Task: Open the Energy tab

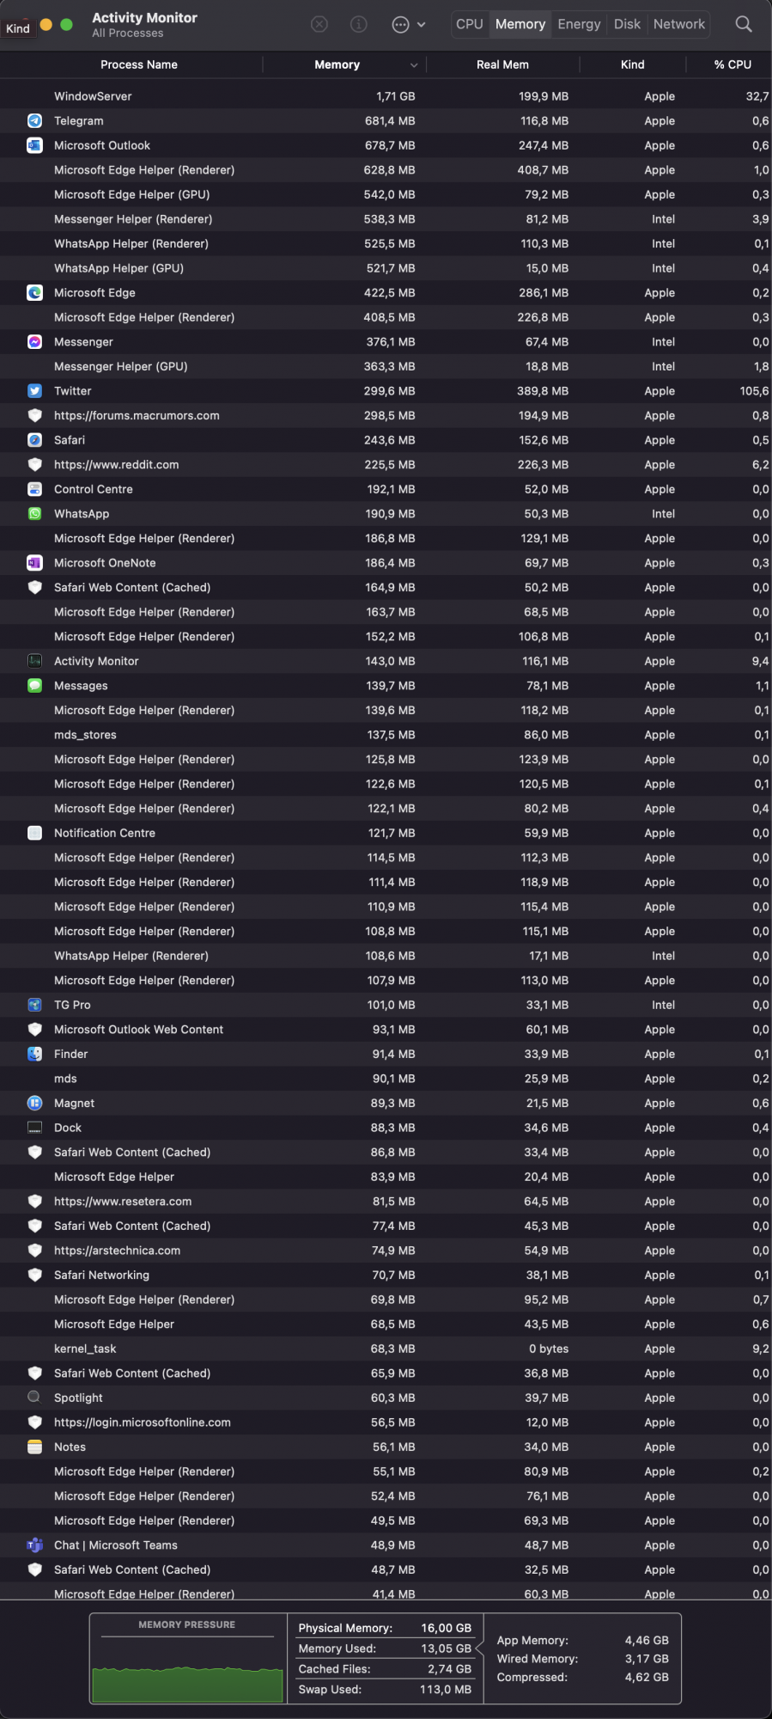Action: click(579, 24)
